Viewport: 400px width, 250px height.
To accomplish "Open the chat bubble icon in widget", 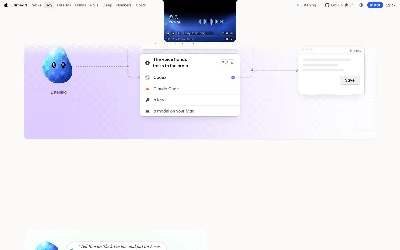I will [231, 33].
